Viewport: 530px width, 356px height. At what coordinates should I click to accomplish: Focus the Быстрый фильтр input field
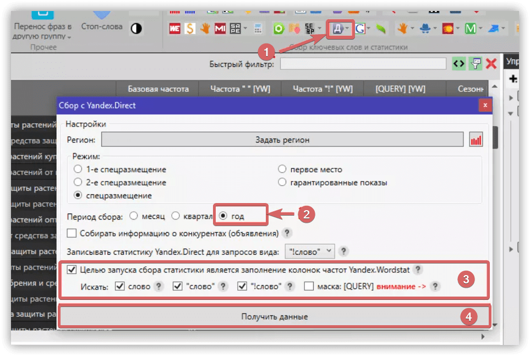(363, 64)
